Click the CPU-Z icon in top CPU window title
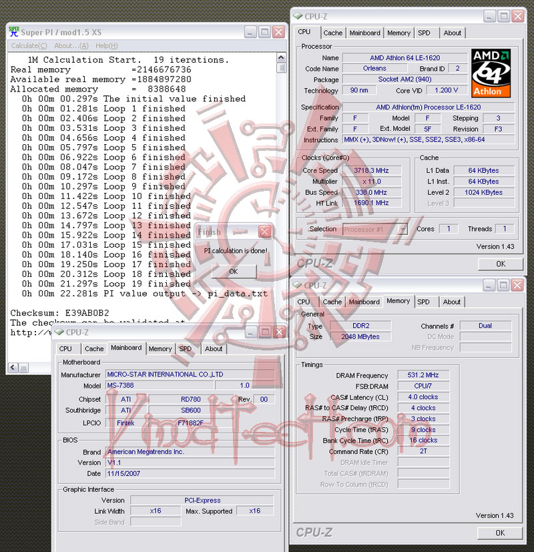534x552 pixels. tap(298, 16)
